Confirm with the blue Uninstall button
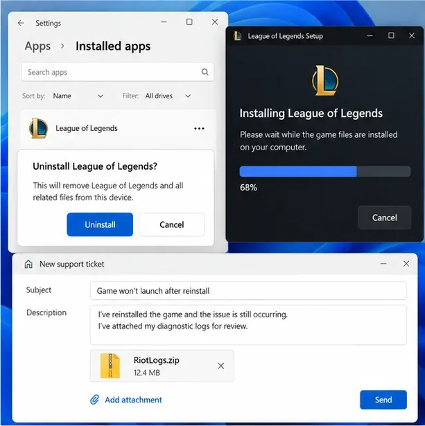The height and width of the screenshot is (426, 425). tap(100, 224)
